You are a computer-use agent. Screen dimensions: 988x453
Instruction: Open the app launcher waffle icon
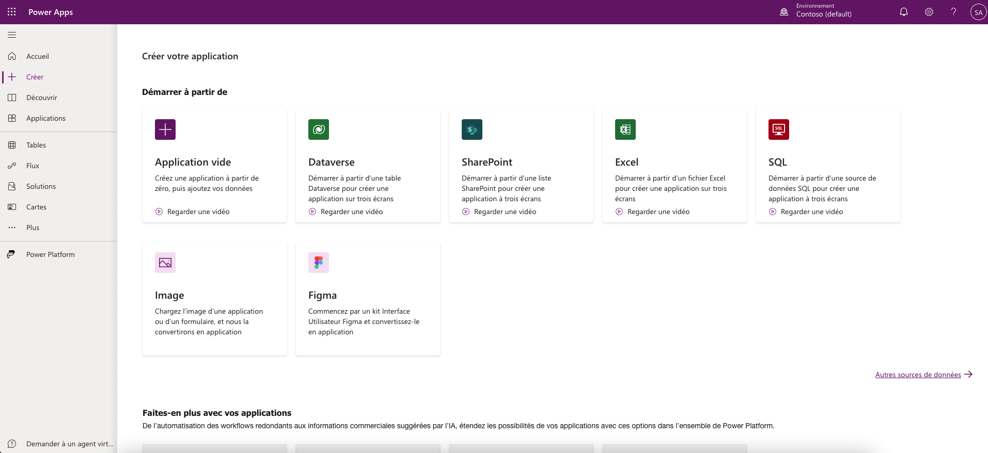coord(11,12)
